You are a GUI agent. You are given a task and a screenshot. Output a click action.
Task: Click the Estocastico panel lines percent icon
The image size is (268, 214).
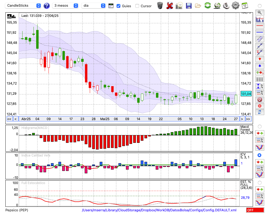point(260,196)
